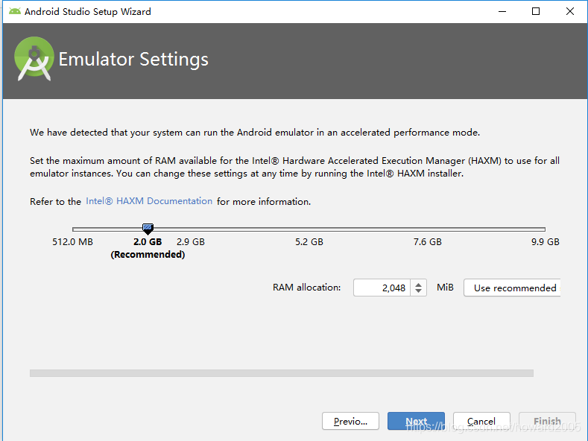Click the Emulator Settings heading
Image resolution: width=588 pixels, height=441 pixels.
click(133, 60)
